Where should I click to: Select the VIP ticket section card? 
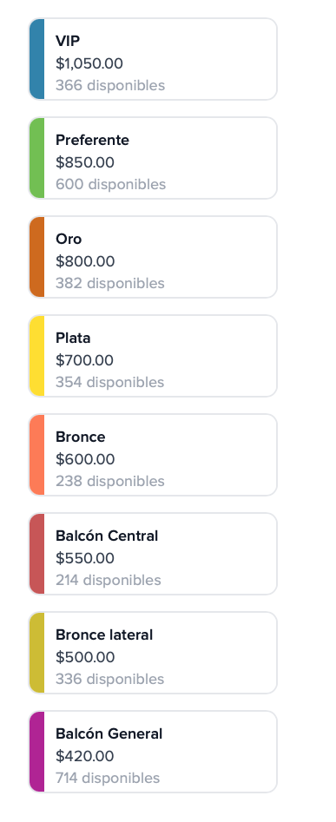pyautogui.click(x=153, y=59)
